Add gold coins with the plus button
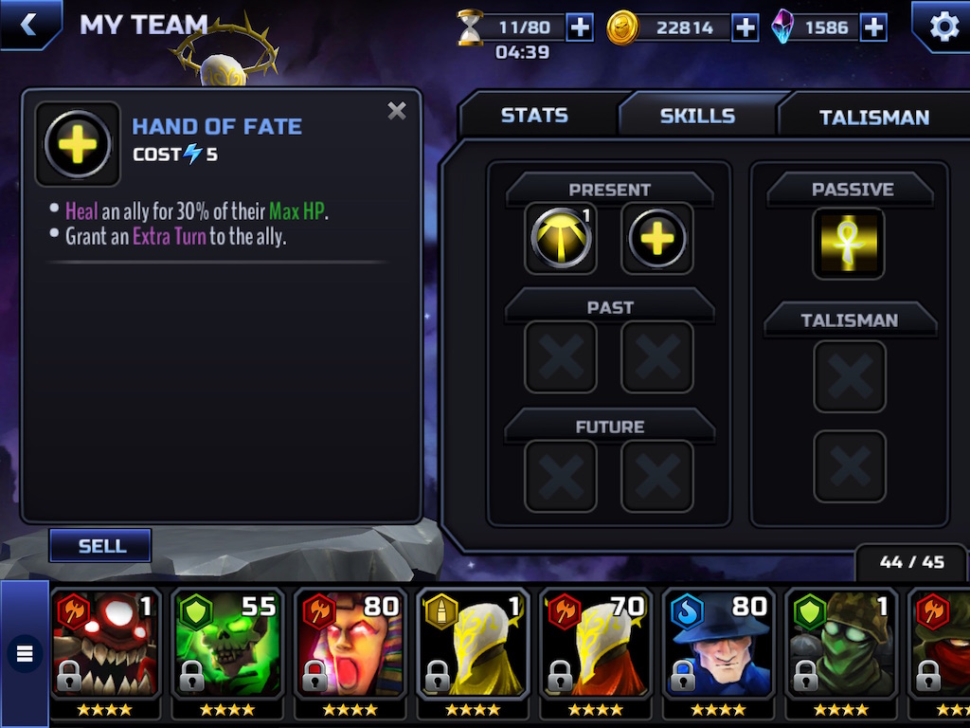The height and width of the screenshot is (728, 970). 745,27
